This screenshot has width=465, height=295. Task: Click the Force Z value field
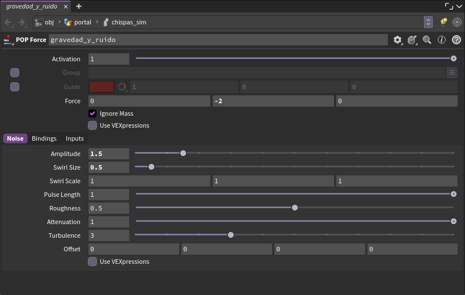(x=397, y=101)
